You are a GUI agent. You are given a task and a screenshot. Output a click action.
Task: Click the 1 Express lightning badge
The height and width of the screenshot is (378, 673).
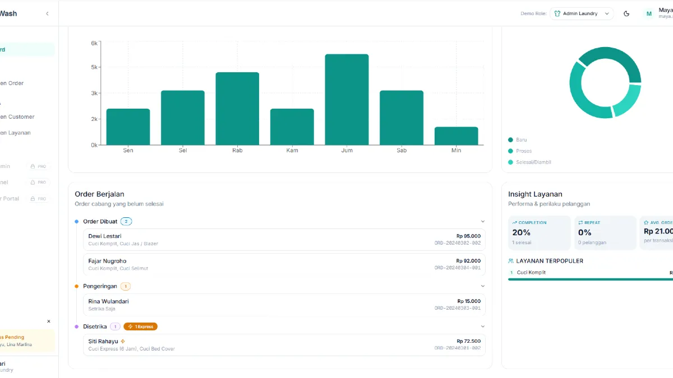tap(141, 326)
